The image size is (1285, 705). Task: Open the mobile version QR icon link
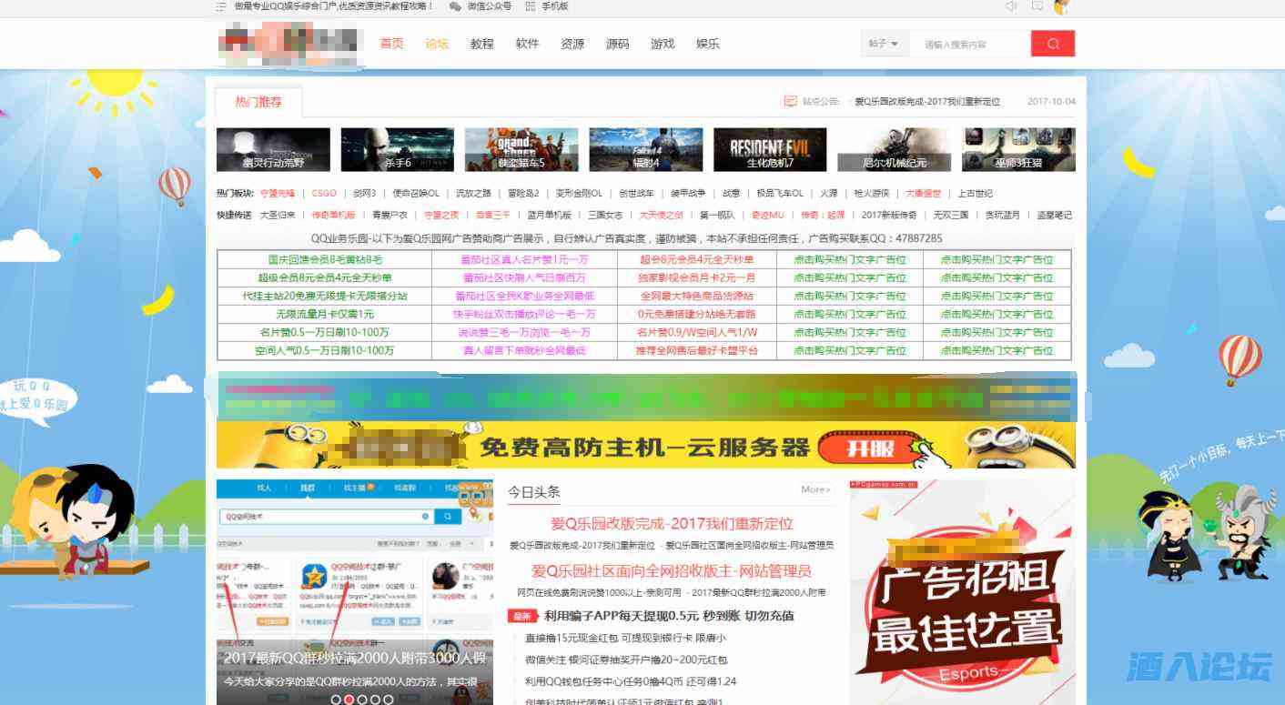click(x=531, y=6)
